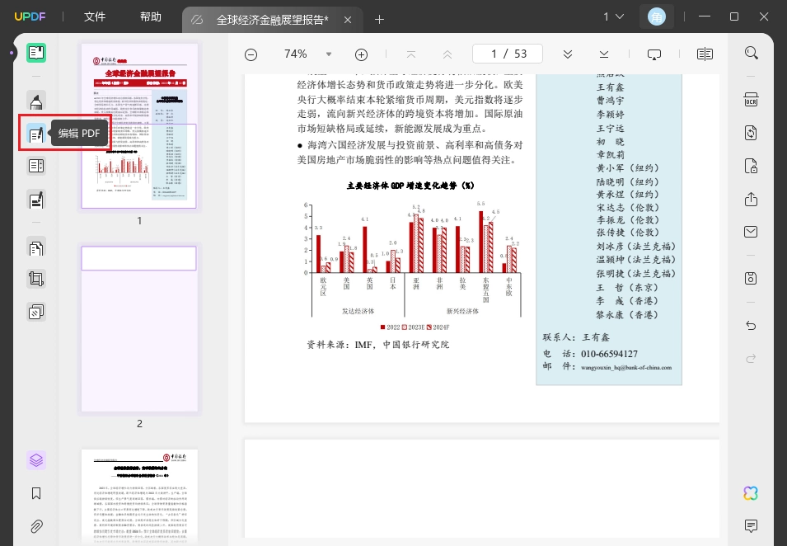The width and height of the screenshot is (787, 546).
Task: Add a new tab with plus
Action: (379, 20)
